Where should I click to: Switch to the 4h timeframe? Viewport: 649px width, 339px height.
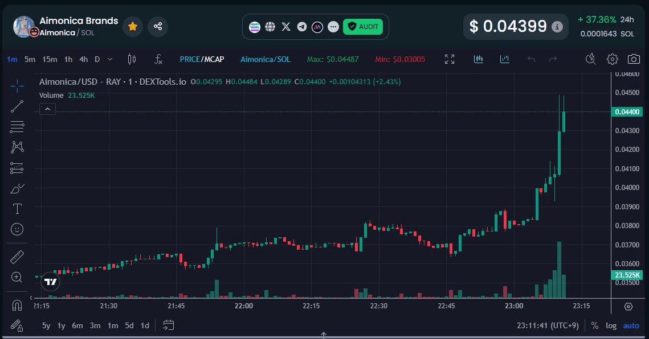[84, 59]
